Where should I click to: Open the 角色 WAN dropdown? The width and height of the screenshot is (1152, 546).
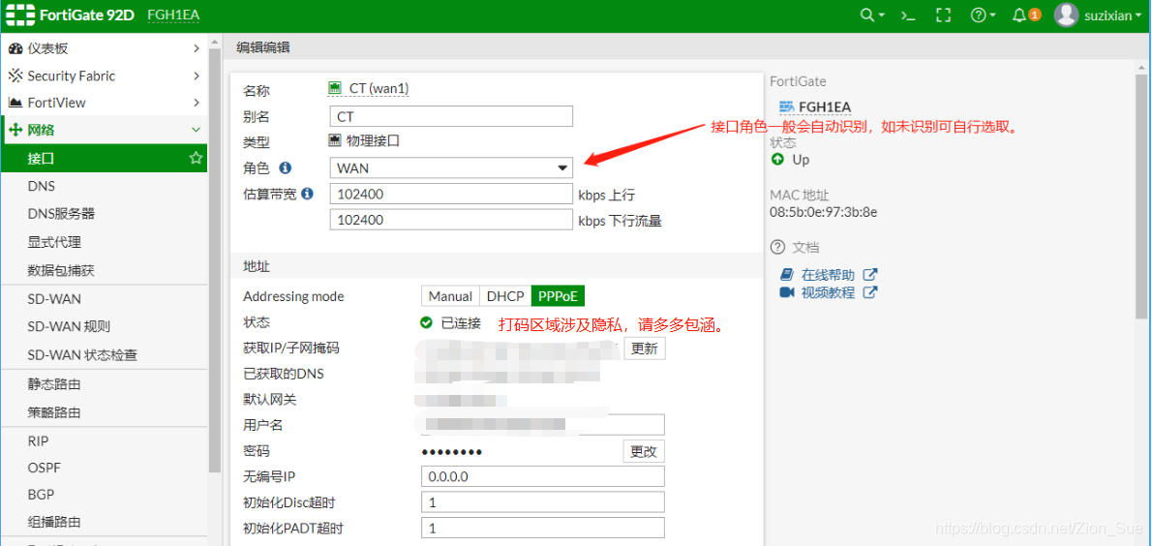tap(451, 167)
